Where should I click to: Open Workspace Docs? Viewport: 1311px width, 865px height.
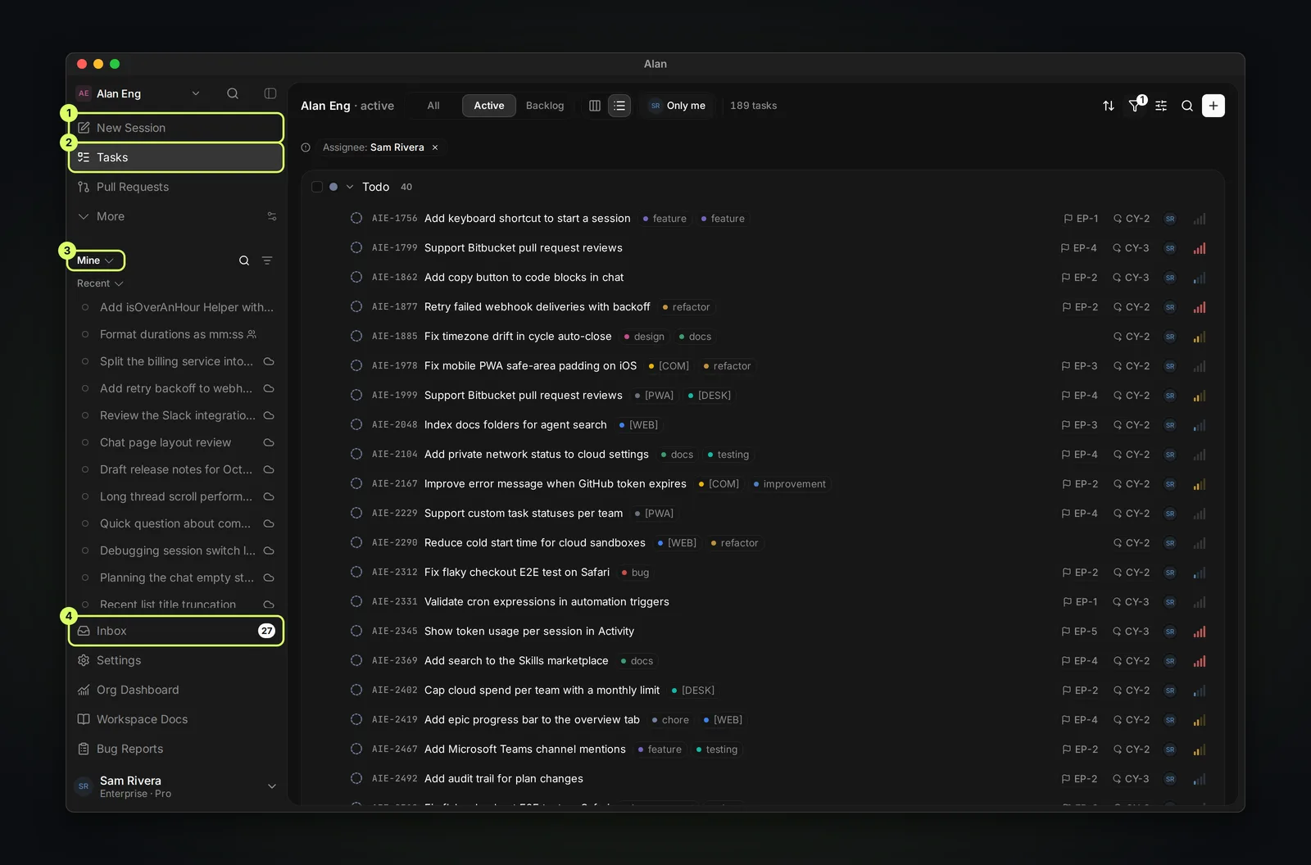pyautogui.click(x=176, y=719)
